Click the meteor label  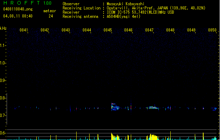click(50, 11)
